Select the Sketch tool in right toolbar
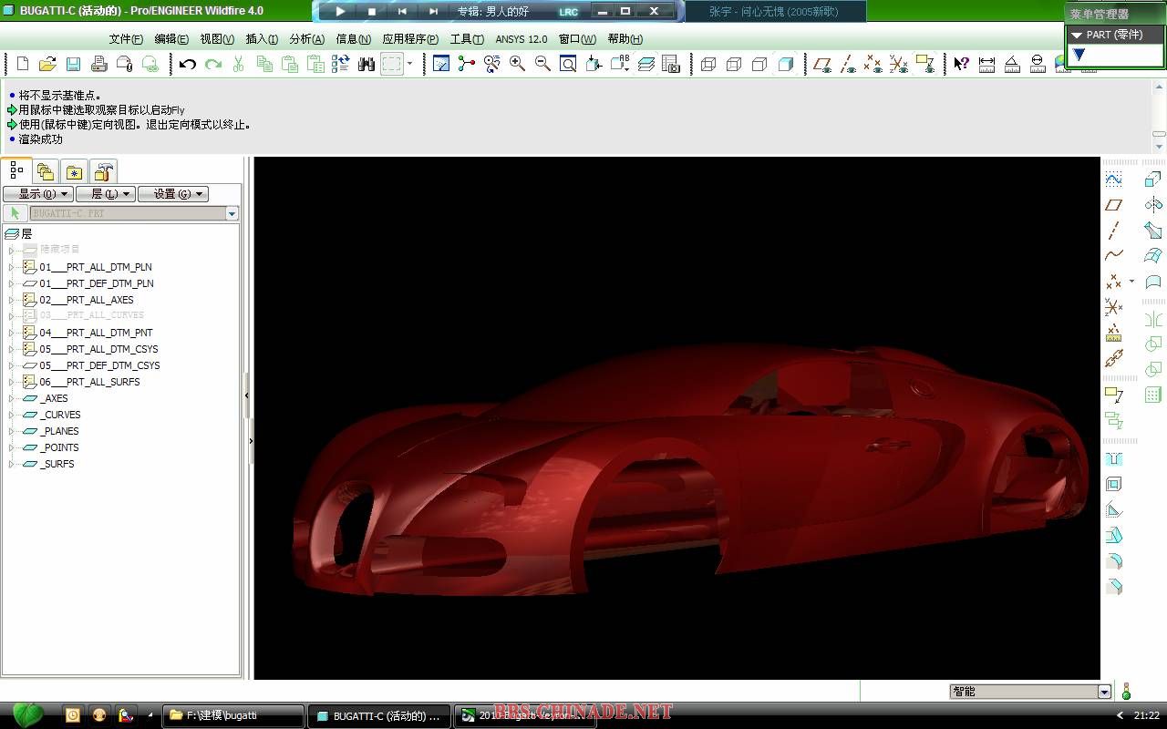 click(1113, 180)
